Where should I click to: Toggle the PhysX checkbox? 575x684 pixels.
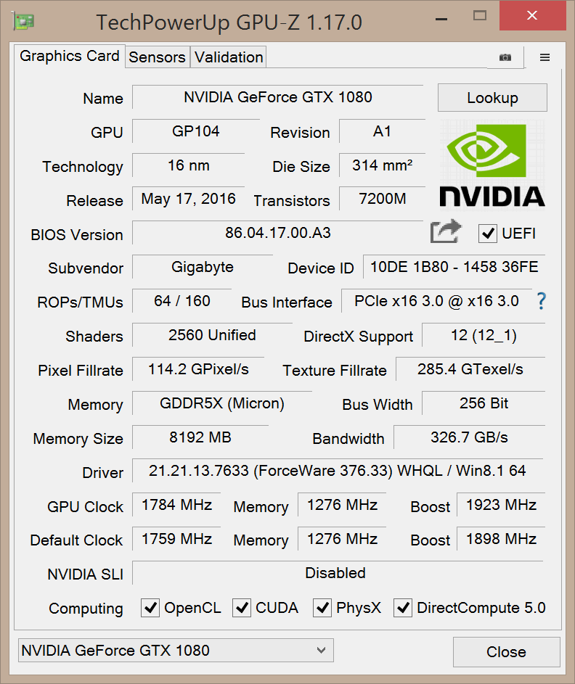point(322,608)
